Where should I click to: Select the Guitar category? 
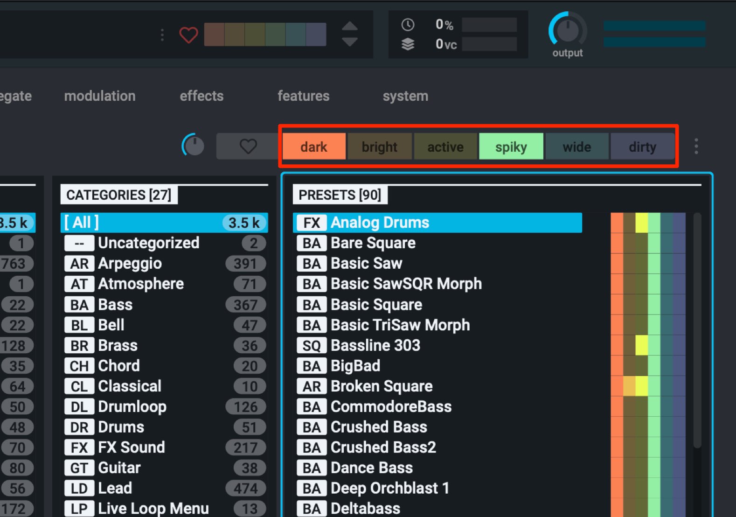coord(164,468)
